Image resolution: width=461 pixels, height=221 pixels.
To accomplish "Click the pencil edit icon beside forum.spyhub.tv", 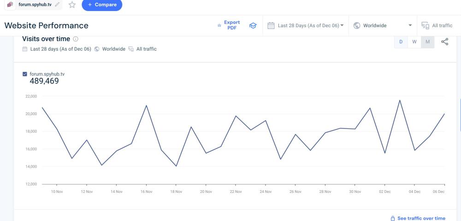I will 57,5.
